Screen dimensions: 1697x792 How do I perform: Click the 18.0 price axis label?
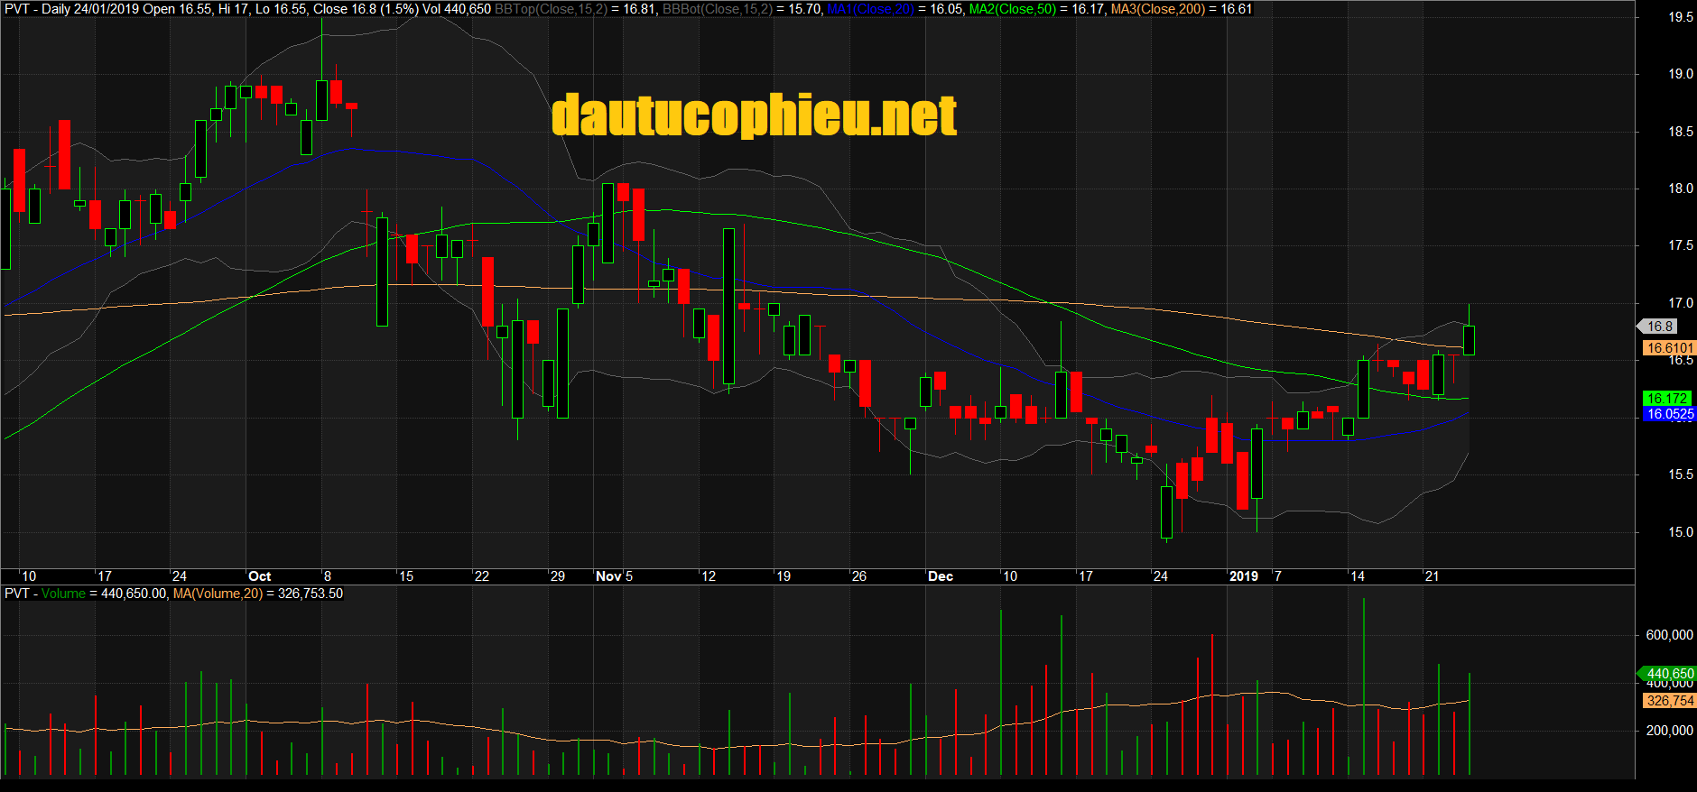pos(1681,189)
